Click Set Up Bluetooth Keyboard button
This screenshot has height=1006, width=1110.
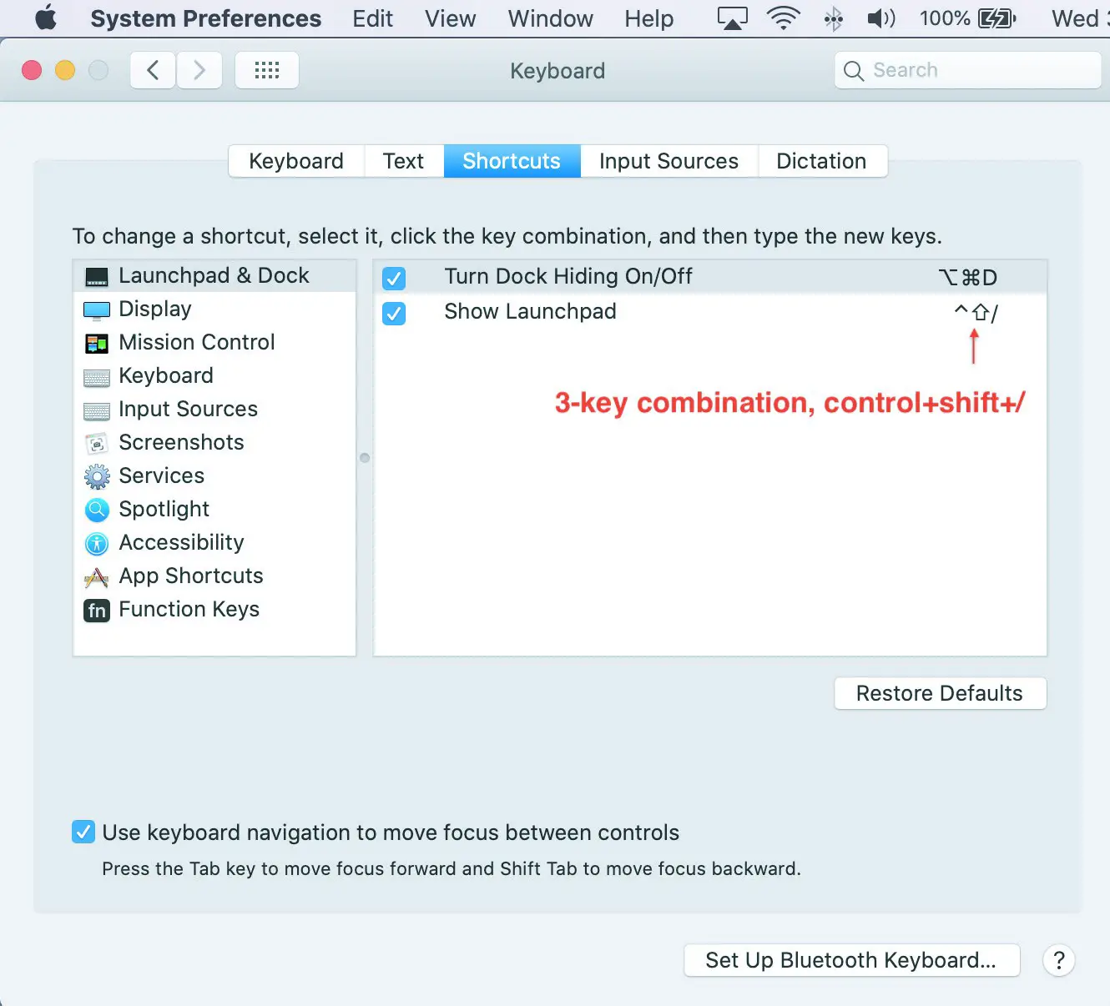click(x=851, y=960)
